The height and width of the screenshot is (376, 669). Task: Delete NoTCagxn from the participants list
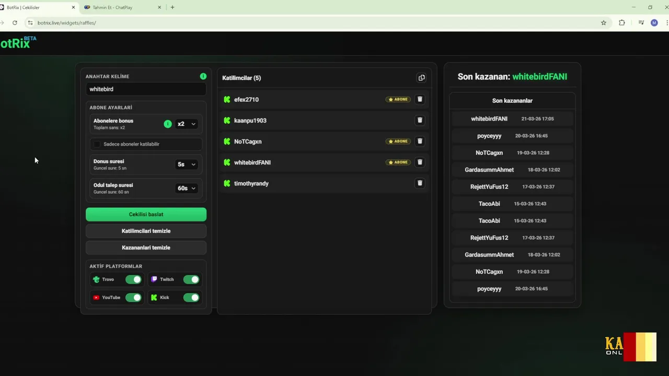tap(420, 141)
